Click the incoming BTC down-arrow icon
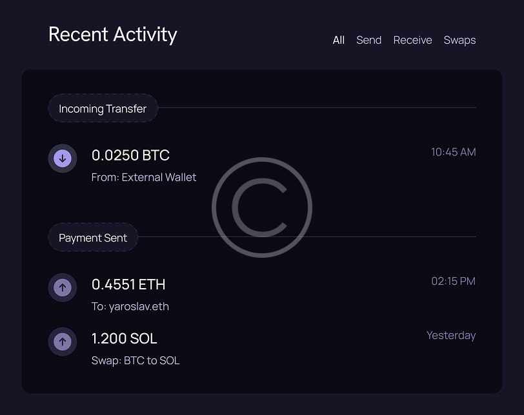 [63, 158]
